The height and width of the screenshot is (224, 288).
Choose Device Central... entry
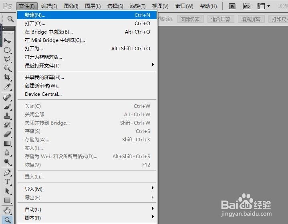pos(87,94)
